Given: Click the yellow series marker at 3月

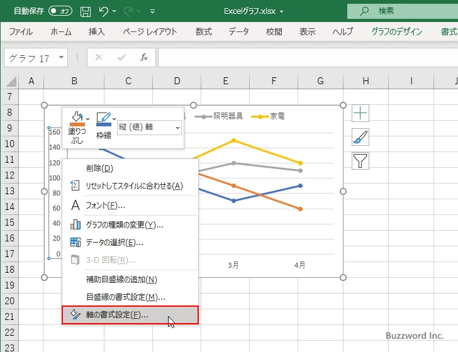Looking at the screenshot, I should (233, 141).
